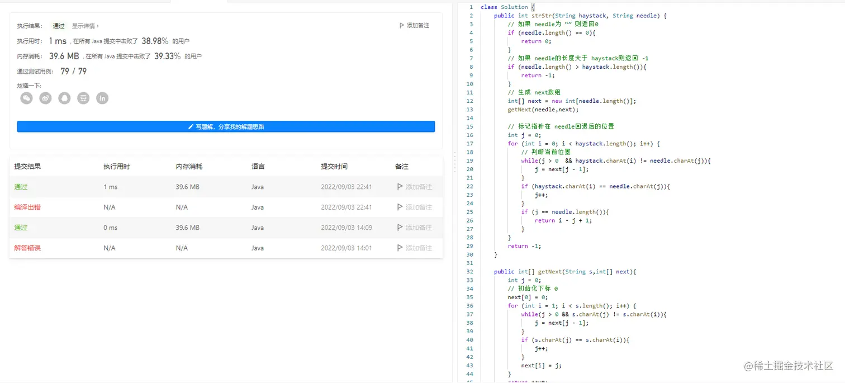Share result via the Weibo icon
Image resolution: width=845 pixels, height=383 pixels.
tap(45, 98)
